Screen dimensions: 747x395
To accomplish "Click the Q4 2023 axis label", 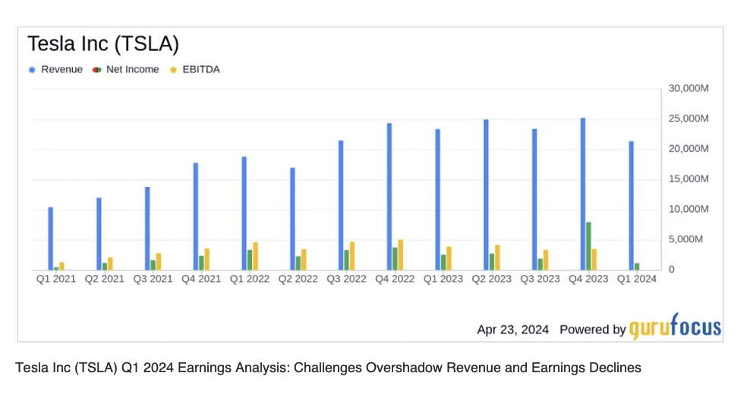I will pos(588,279).
